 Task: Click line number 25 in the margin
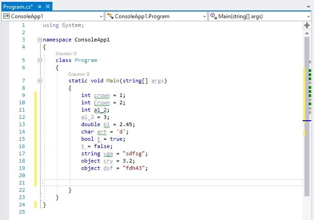click(22, 212)
